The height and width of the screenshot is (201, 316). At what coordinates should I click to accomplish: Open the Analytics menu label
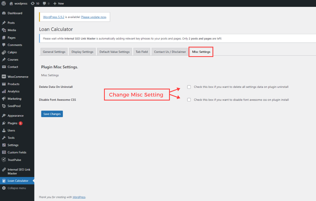(x=13, y=91)
